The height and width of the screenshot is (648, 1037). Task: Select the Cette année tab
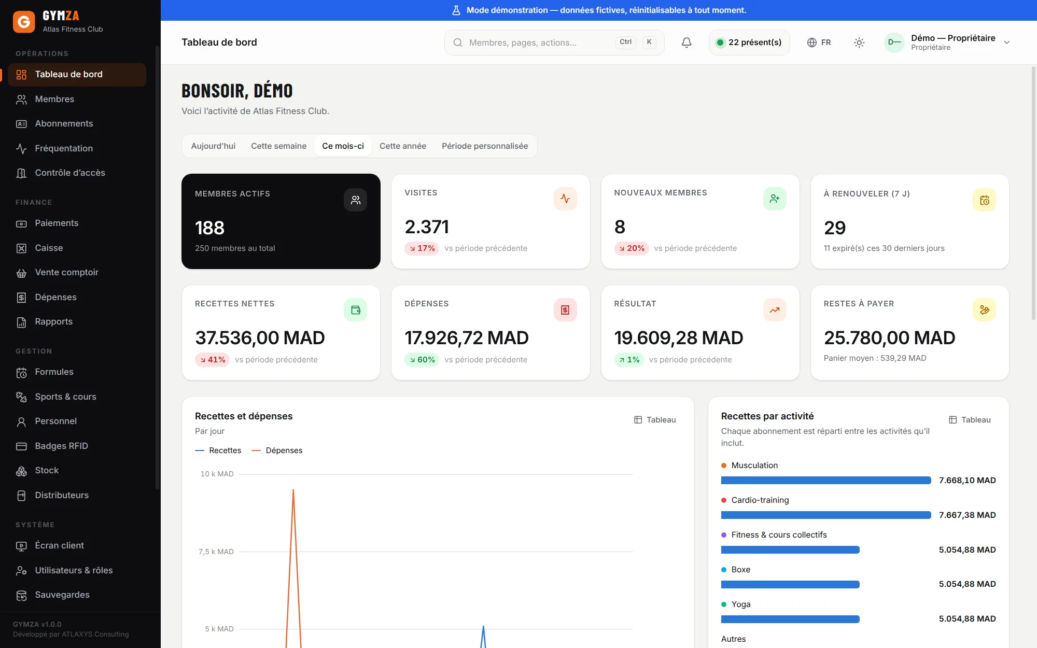(x=403, y=146)
